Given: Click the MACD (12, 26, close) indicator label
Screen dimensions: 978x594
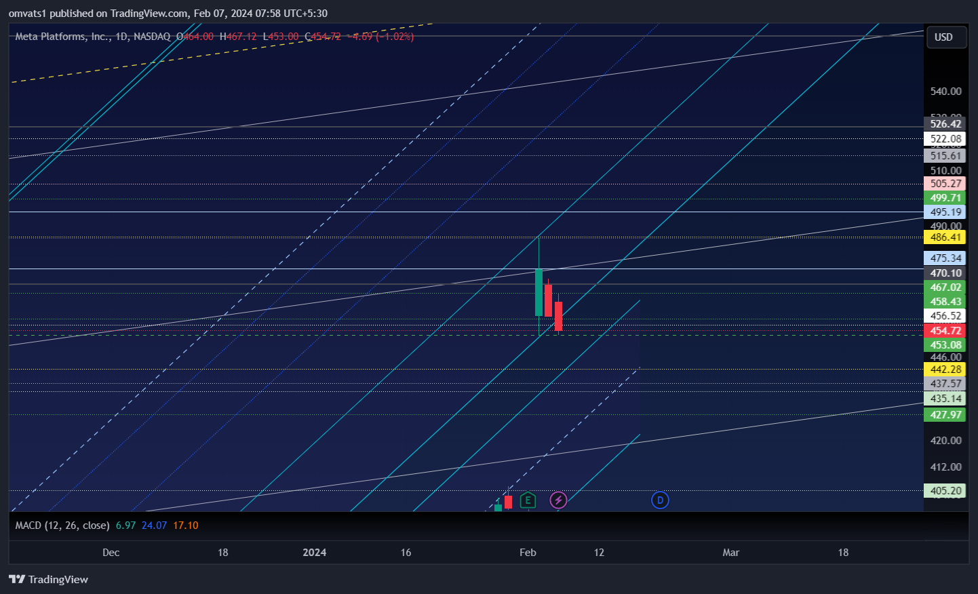Looking at the screenshot, I should click(x=62, y=526).
